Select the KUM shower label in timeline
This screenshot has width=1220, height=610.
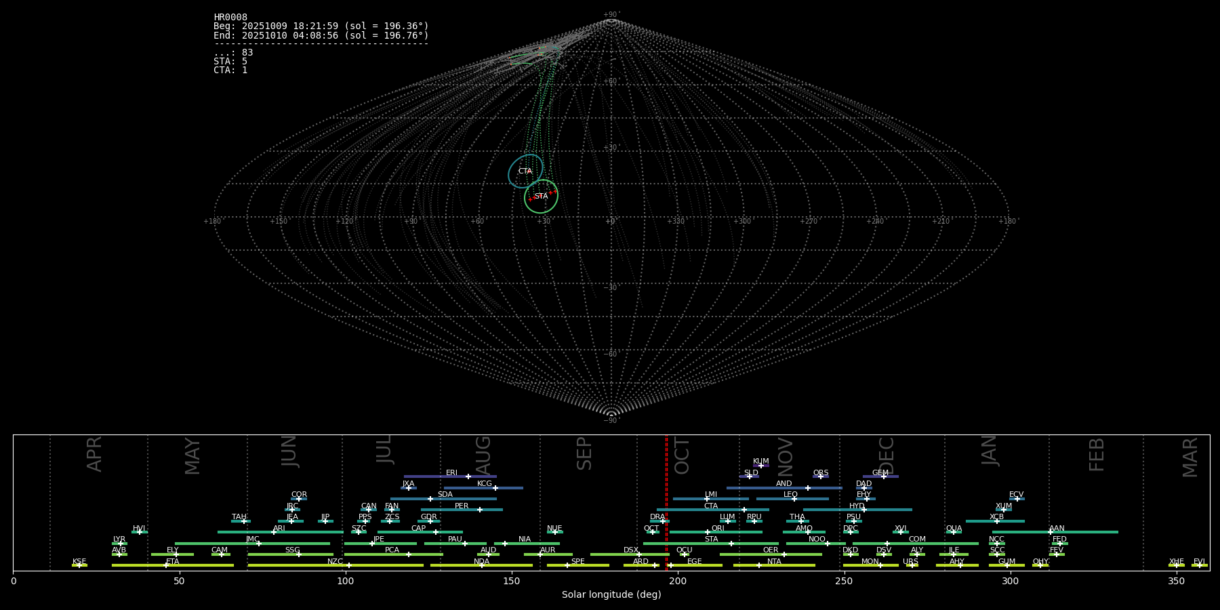click(x=760, y=462)
